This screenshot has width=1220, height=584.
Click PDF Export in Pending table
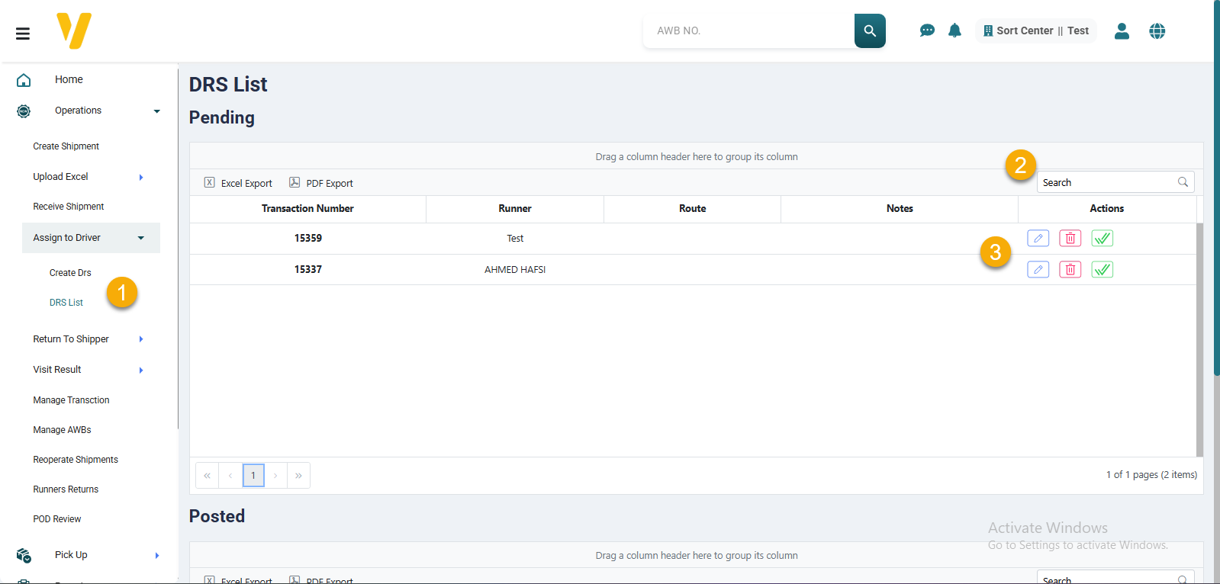click(x=321, y=183)
